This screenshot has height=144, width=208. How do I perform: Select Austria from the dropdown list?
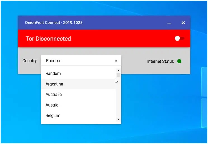[79, 105]
